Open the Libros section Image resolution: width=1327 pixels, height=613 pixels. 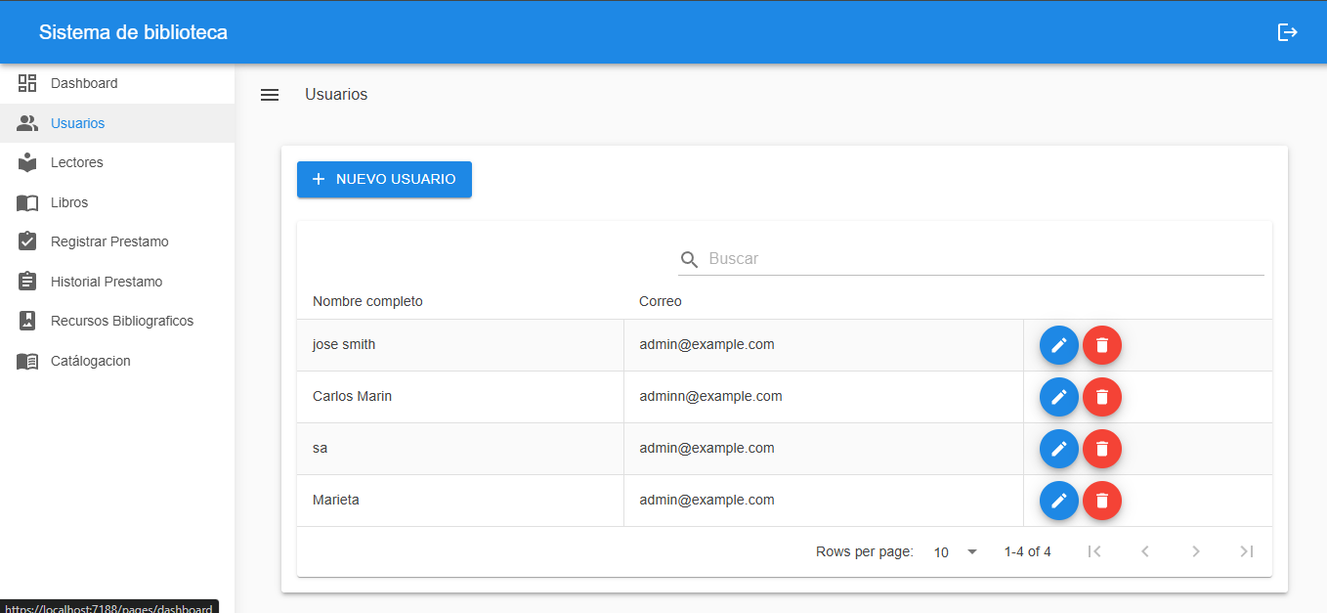tap(69, 202)
